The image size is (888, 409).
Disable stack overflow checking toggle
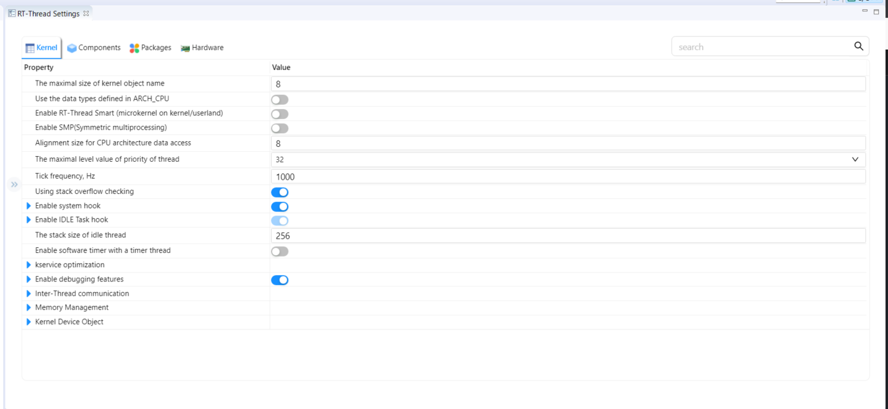coord(280,192)
